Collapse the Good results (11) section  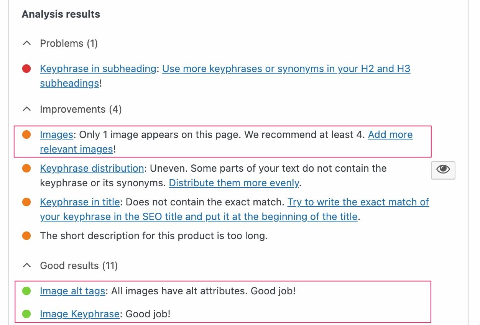coord(27,266)
